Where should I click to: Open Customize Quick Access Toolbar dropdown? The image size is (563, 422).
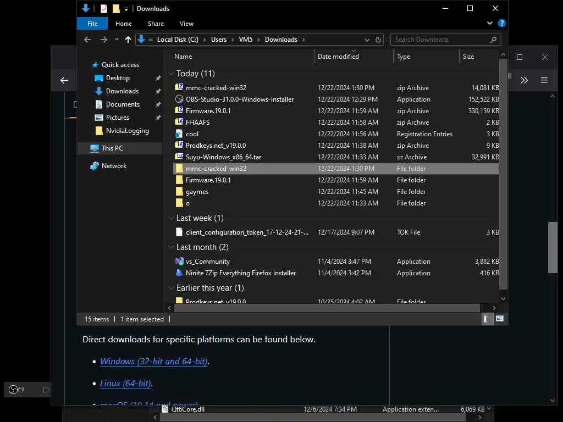pyautogui.click(x=126, y=9)
